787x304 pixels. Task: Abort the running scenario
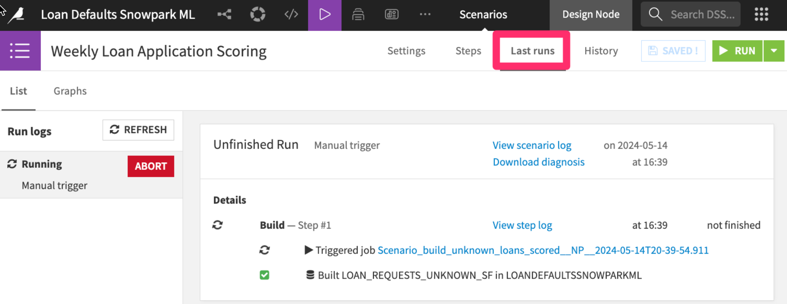(x=151, y=166)
